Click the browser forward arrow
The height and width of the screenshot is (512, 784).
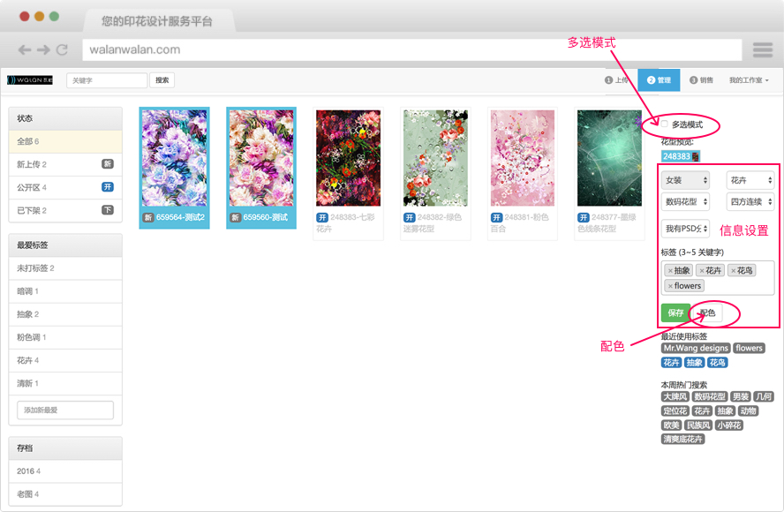[42, 50]
